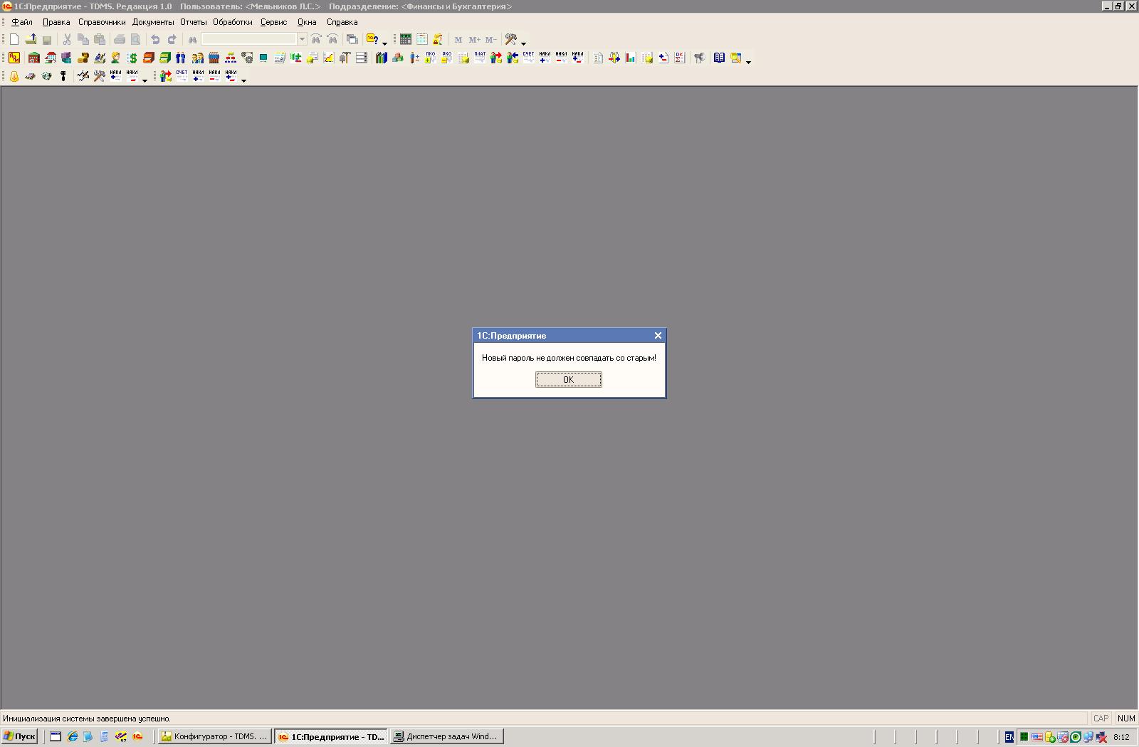Click the Undo arrow icon
1139x747 pixels.
155,39
